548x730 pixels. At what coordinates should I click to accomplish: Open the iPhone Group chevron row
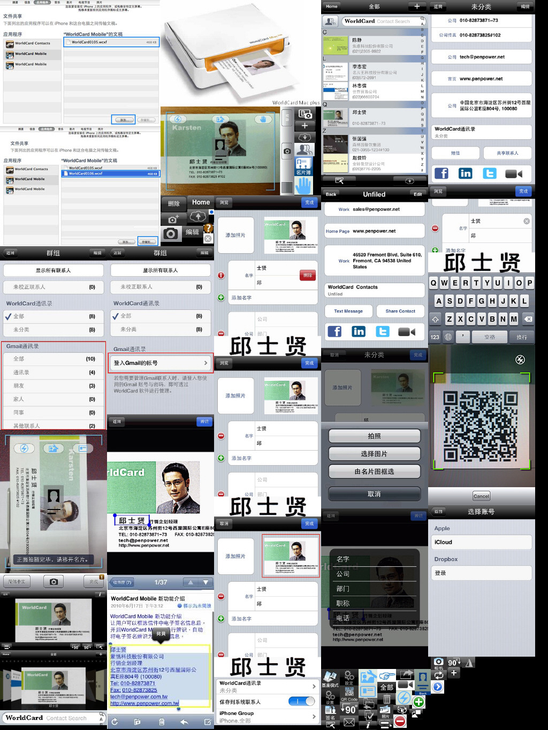pyautogui.click(x=268, y=717)
